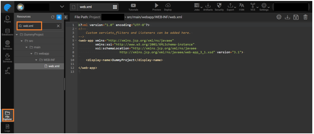Add a new resource with plus button
This screenshot has height=134, width=314.
coord(59,17)
